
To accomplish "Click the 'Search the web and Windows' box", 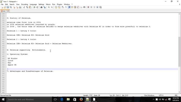I will 29,99.
